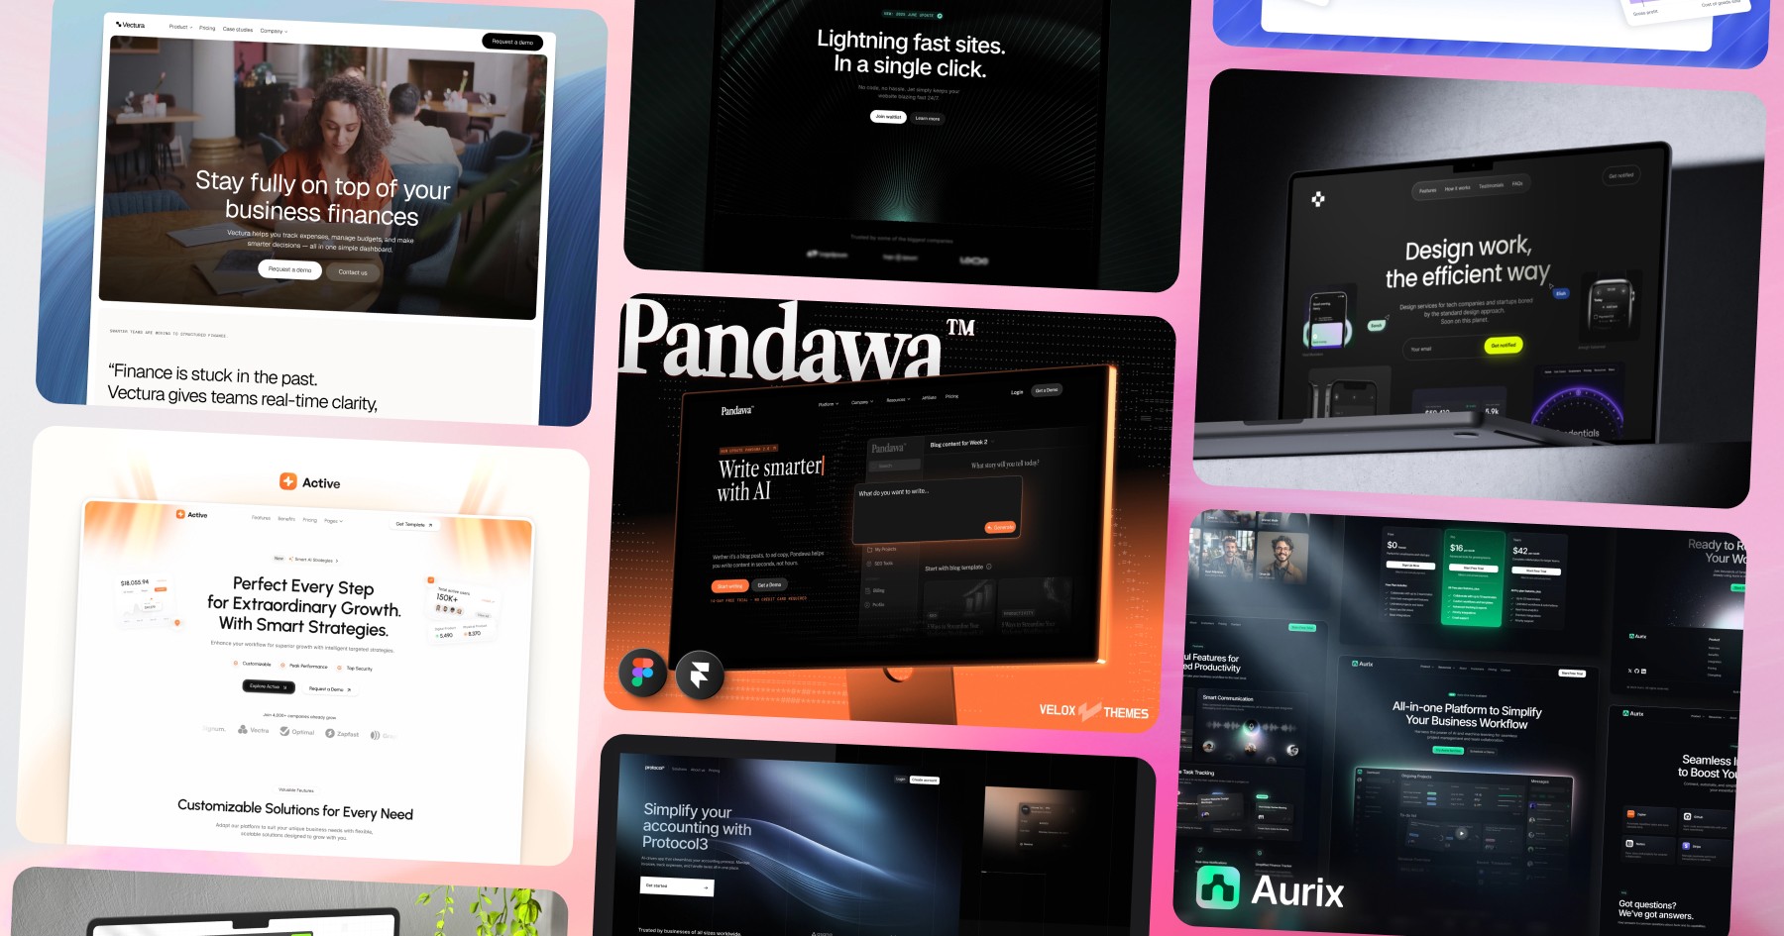Expand the Company menu on Pandawa
Screen dimensions: 1784x936
pos(862,402)
